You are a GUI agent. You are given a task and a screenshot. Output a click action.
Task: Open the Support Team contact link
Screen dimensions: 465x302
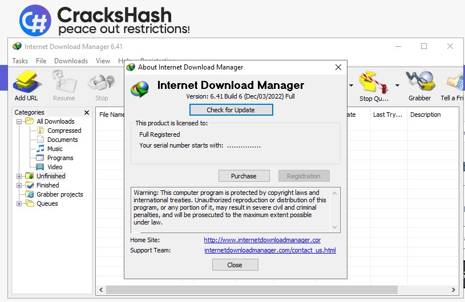click(x=270, y=250)
